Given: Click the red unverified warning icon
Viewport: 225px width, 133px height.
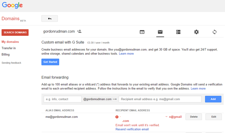Looking at the screenshot, I should pos(117,117).
